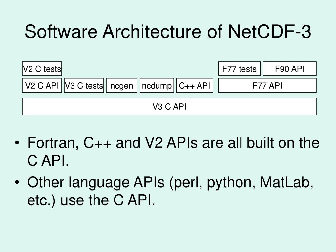Click the 'V3 C API' base layer box
Screen dimensions: 336x252
[169, 106]
